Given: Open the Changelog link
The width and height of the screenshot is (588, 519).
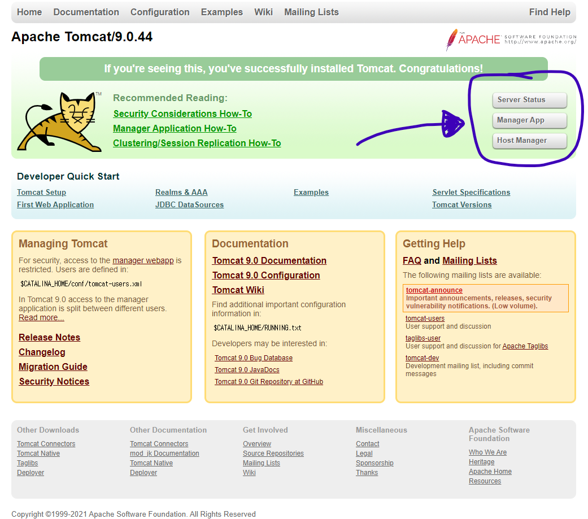Looking at the screenshot, I should tap(42, 352).
